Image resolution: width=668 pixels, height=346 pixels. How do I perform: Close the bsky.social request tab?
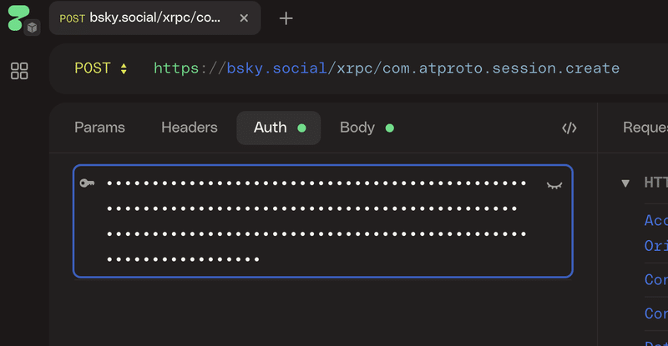[244, 18]
